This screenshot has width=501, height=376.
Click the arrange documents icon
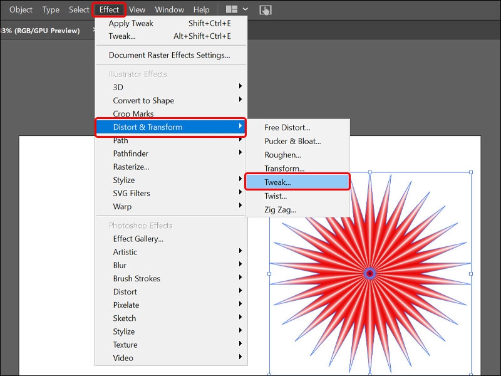[x=232, y=9]
